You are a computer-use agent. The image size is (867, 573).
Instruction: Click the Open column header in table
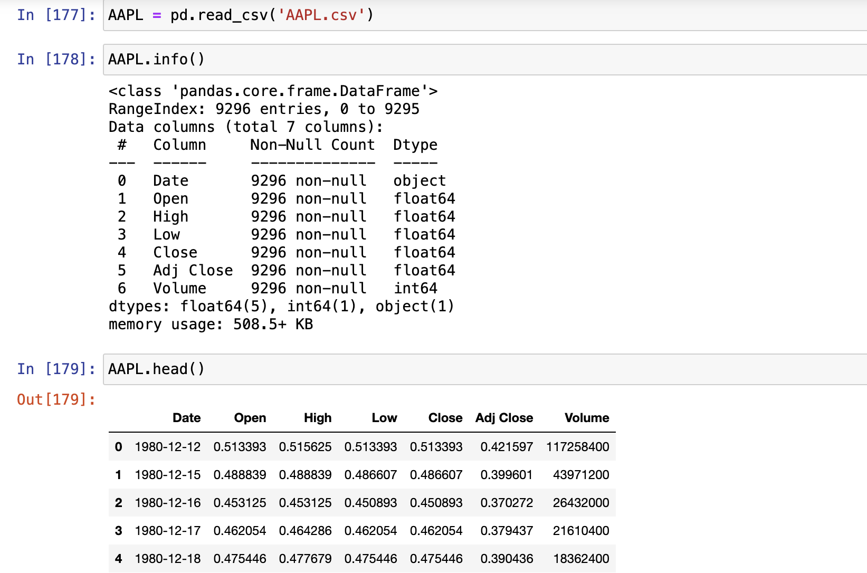tap(250, 418)
